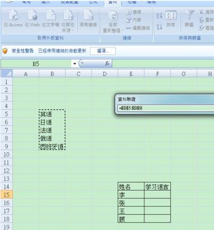Switch to the 校閱 ribbon tab

[x=132, y=2]
